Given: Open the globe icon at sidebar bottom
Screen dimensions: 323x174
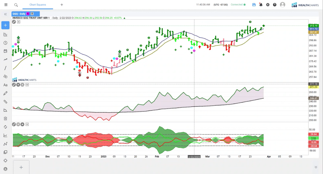Looking at the screenshot, I should (x=5, y=169).
